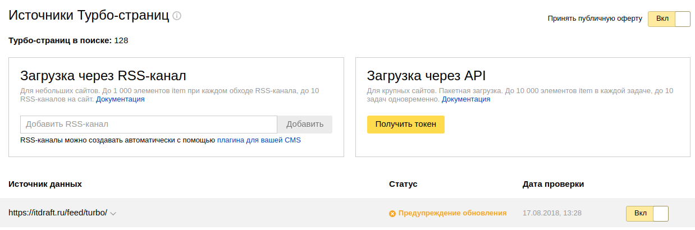Image resolution: width=695 pixels, height=230 pixels.
Task: Click the https://itdraft.ru/feed/turbo/ source URL
Action: pos(58,213)
